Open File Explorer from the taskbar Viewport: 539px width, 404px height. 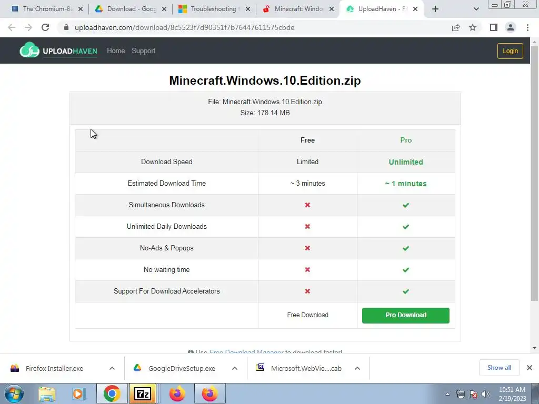click(x=47, y=393)
